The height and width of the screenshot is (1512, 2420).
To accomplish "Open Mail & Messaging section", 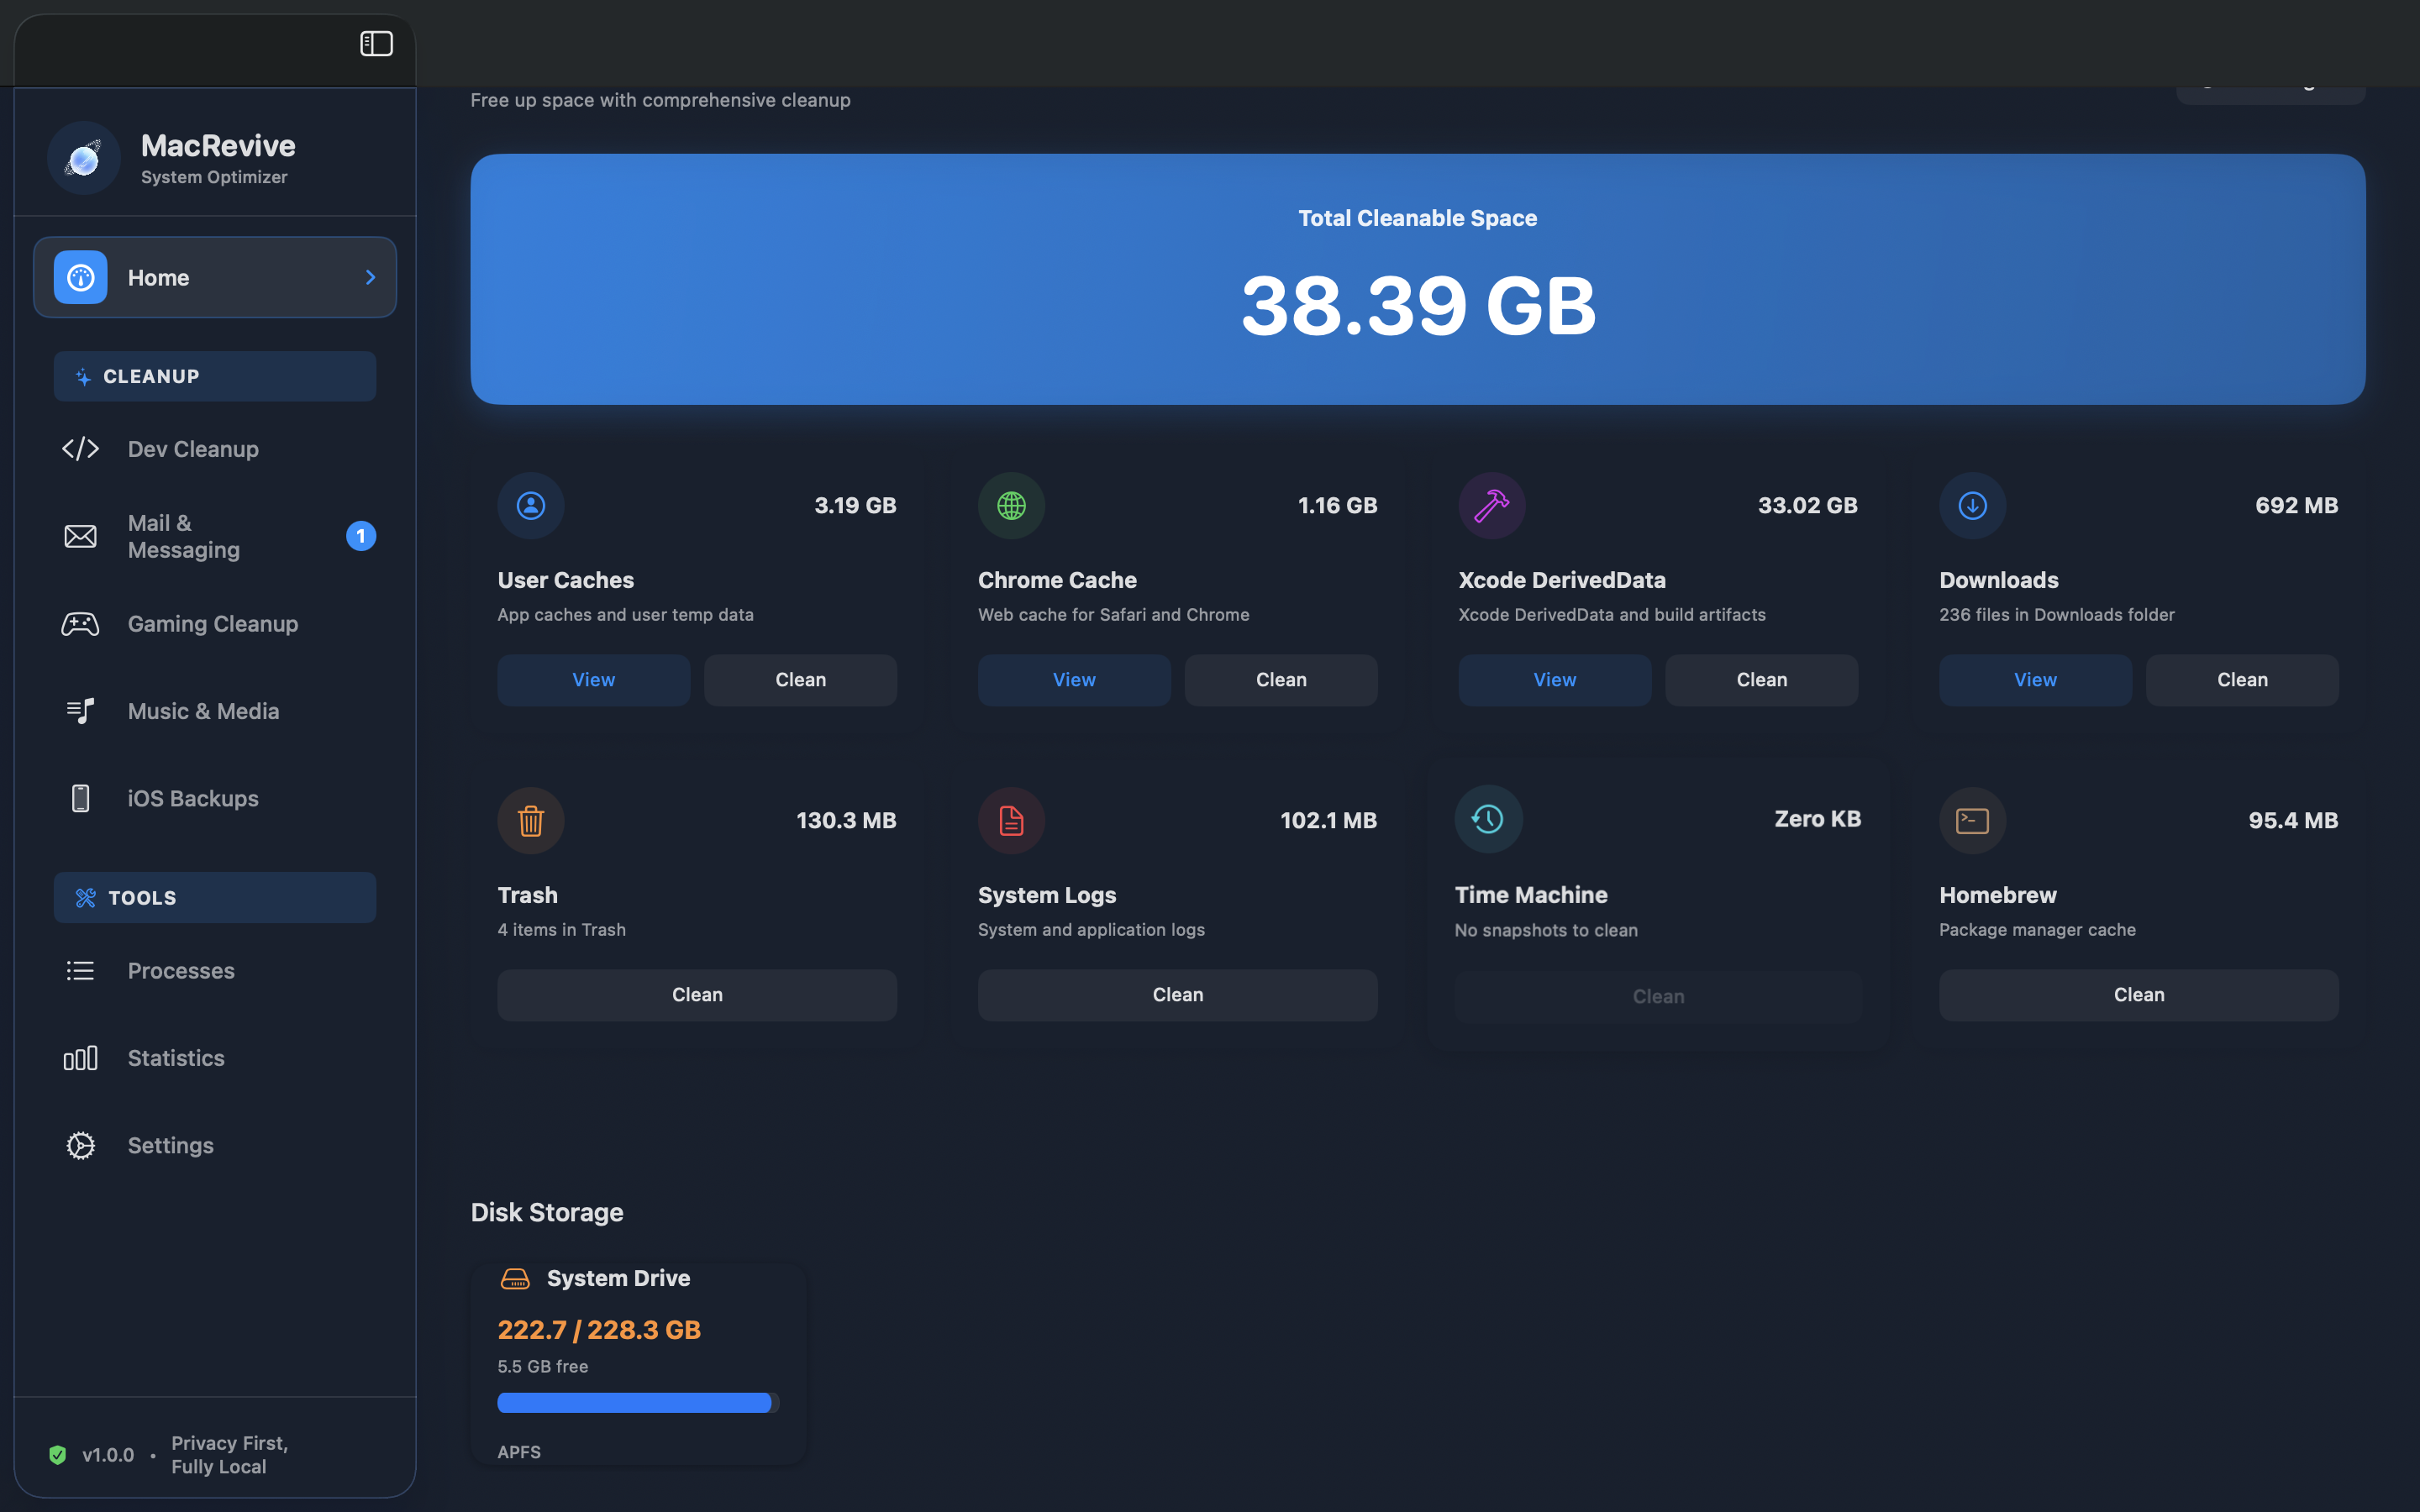I will pyautogui.click(x=184, y=536).
